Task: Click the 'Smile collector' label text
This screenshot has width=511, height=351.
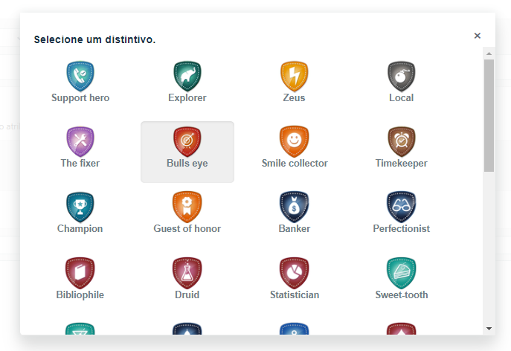Action: coord(295,163)
